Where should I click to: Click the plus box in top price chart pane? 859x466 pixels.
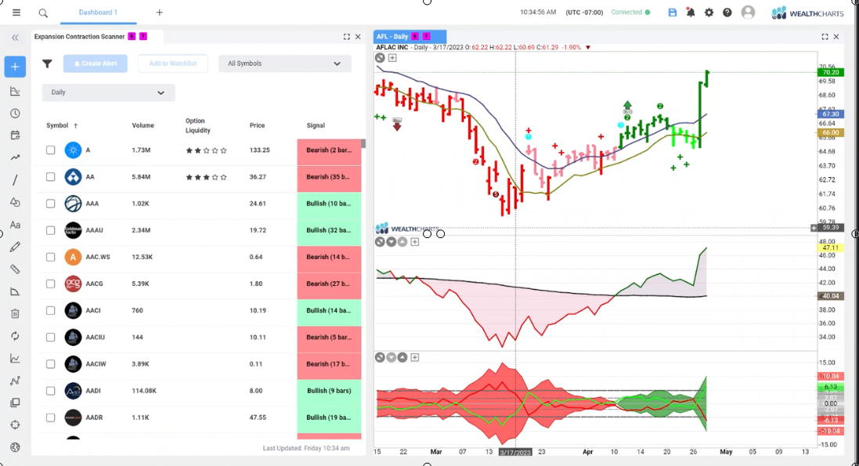click(392, 58)
